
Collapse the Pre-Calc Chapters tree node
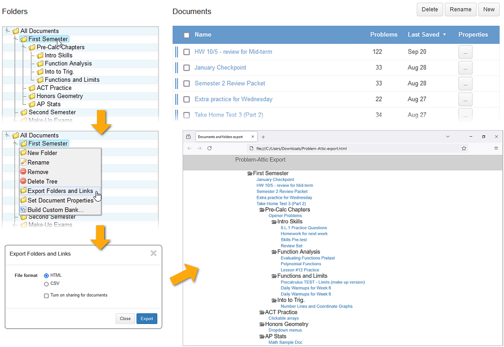tap(23, 47)
